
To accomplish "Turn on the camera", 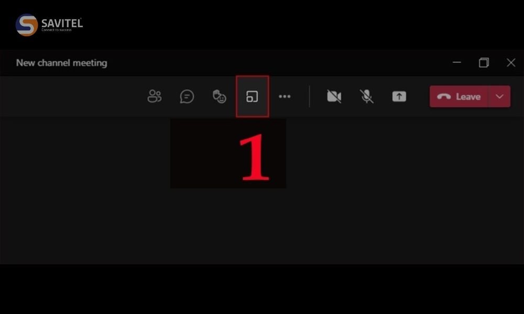I will tap(334, 96).
